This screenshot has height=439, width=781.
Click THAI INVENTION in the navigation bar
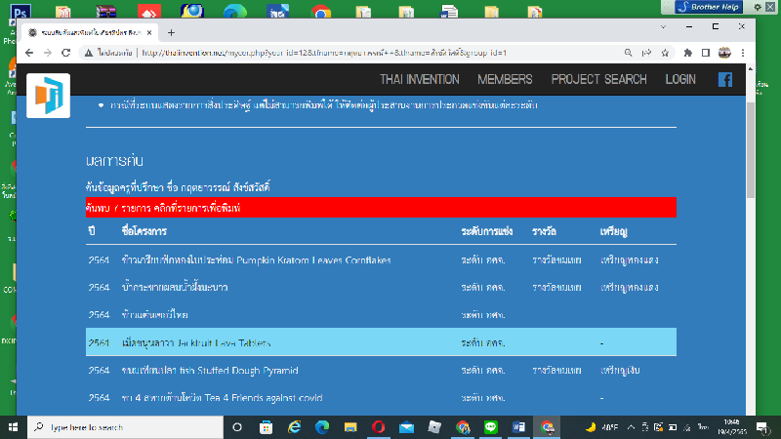[419, 80]
